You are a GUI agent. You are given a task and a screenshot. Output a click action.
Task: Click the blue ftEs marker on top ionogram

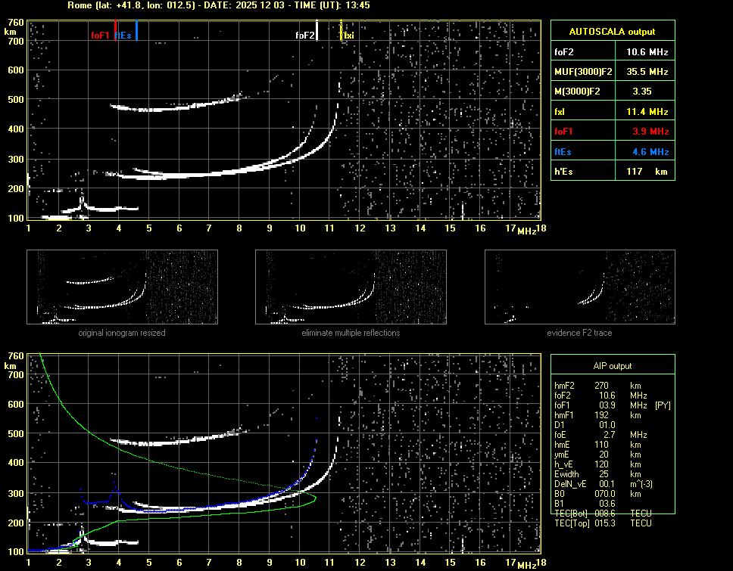pos(136,32)
